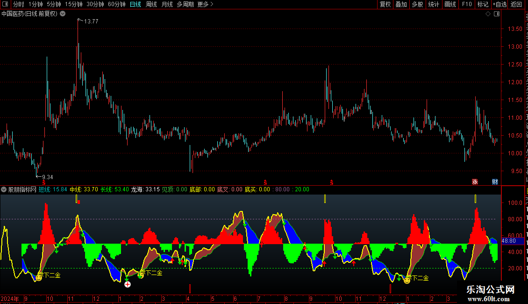Open the 多周期 multi-period view
Screen dimensions: 528x304
click(x=185, y=4)
